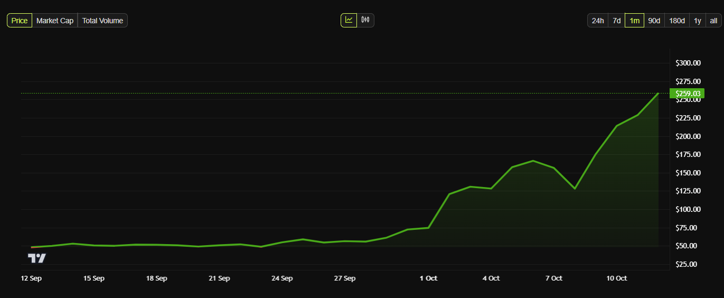
Task: Switch chart range to 90d
Action: click(x=654, y=21)
